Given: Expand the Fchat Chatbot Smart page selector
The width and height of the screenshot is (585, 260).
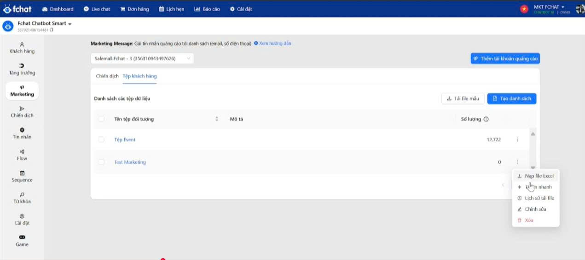Looking at the screenshot, I should (x=70, y=23).
